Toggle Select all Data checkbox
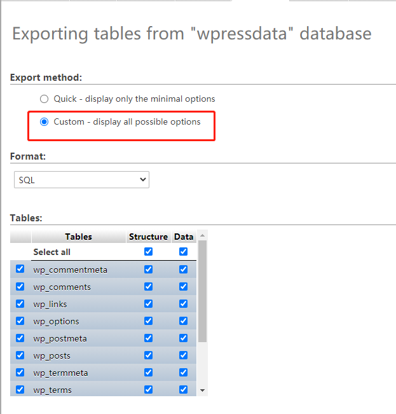This screenshot has width=396, height=414. pos(184,252)
